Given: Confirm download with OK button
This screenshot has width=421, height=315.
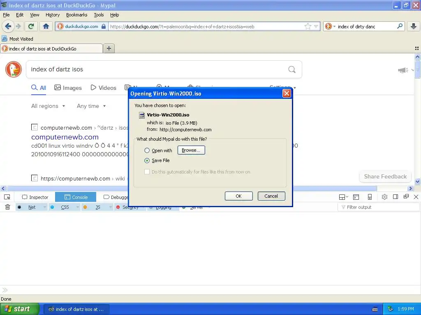Looking at the screenshot, I should (239, 196).
